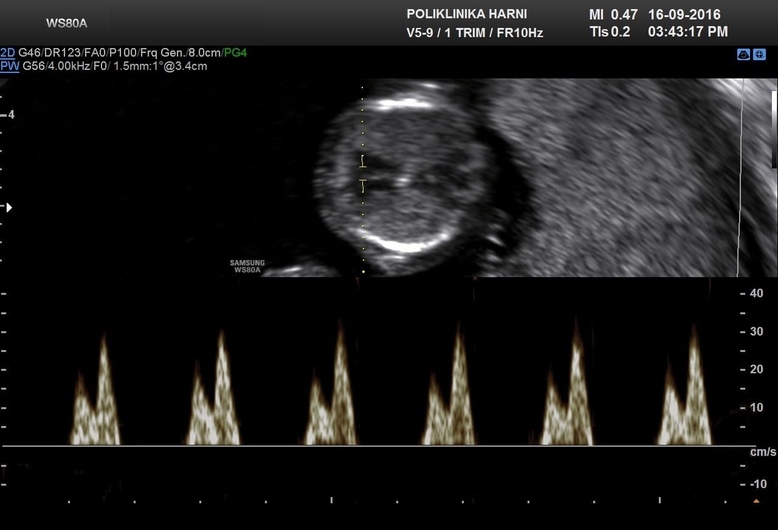Click the white focus arrow on depth scale
Image resolution: width=778 pixels, height=530 pixels.
pyautogui.click(x=9, y=207)
